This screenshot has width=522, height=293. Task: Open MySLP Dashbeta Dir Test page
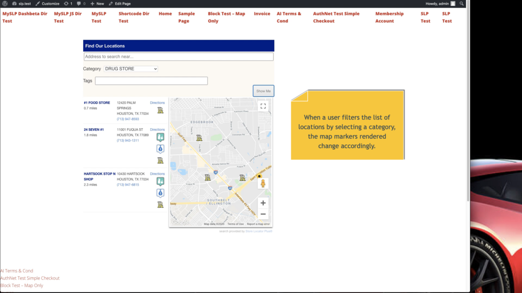[x=25, y=17]
